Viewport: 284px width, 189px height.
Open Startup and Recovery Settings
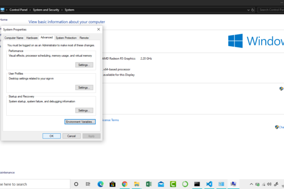tap(84, 110)
